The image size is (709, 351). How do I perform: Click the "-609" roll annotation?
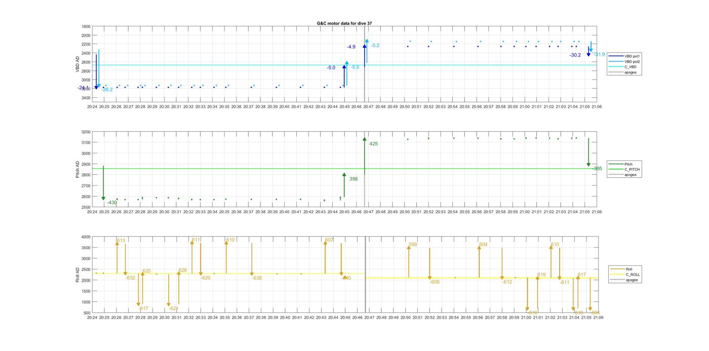(x=435, y=282)
